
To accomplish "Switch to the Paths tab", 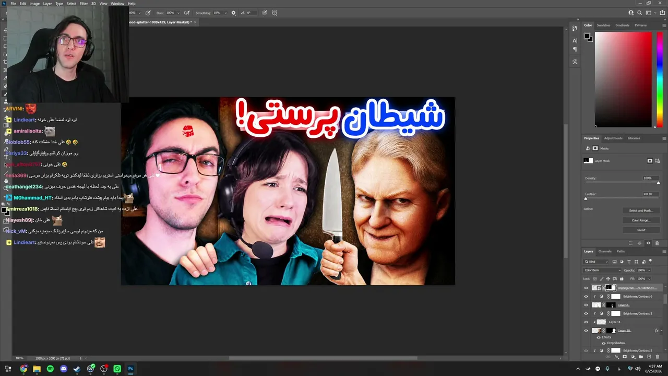I will [621, 251].
